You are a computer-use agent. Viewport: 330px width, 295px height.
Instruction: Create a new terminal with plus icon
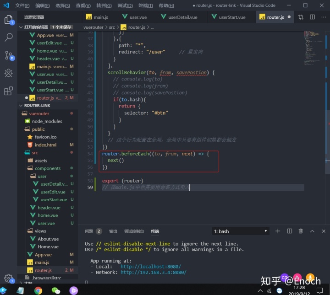tap(278, 231)
